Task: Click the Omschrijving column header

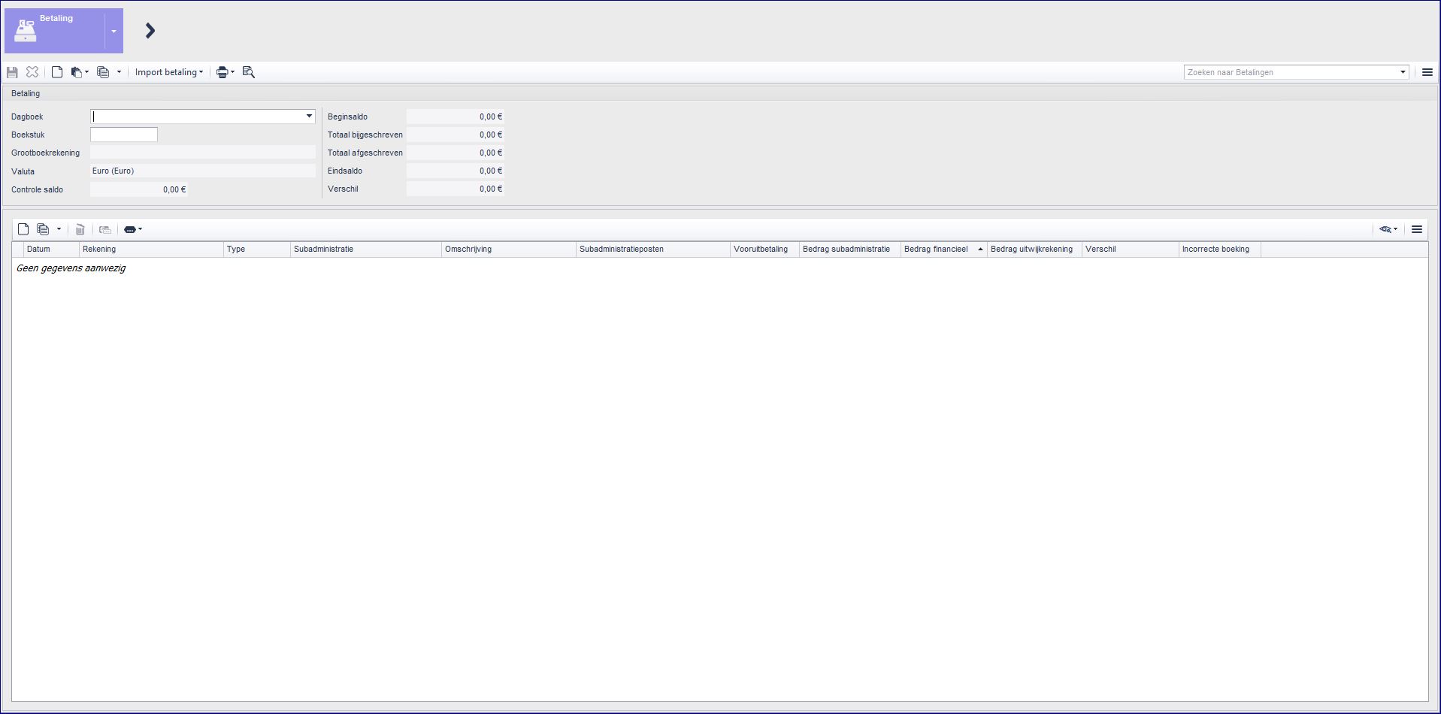Action: click(509, 250)
